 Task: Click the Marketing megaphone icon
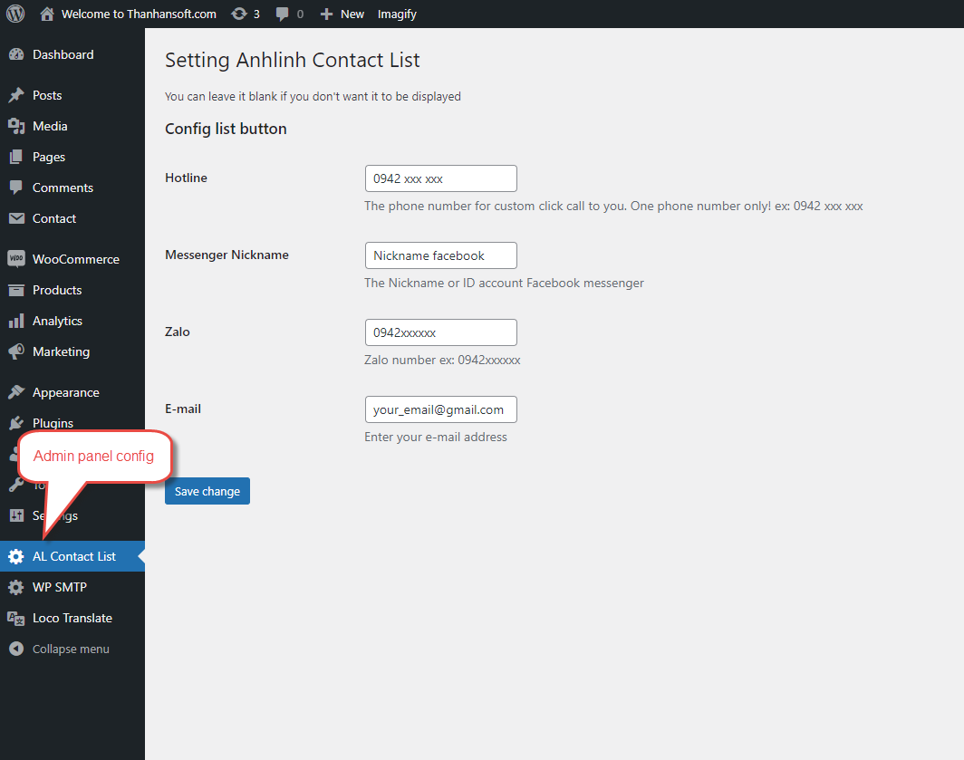[16, 351]
